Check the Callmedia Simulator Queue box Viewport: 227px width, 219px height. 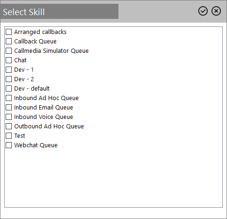point(8,51)
